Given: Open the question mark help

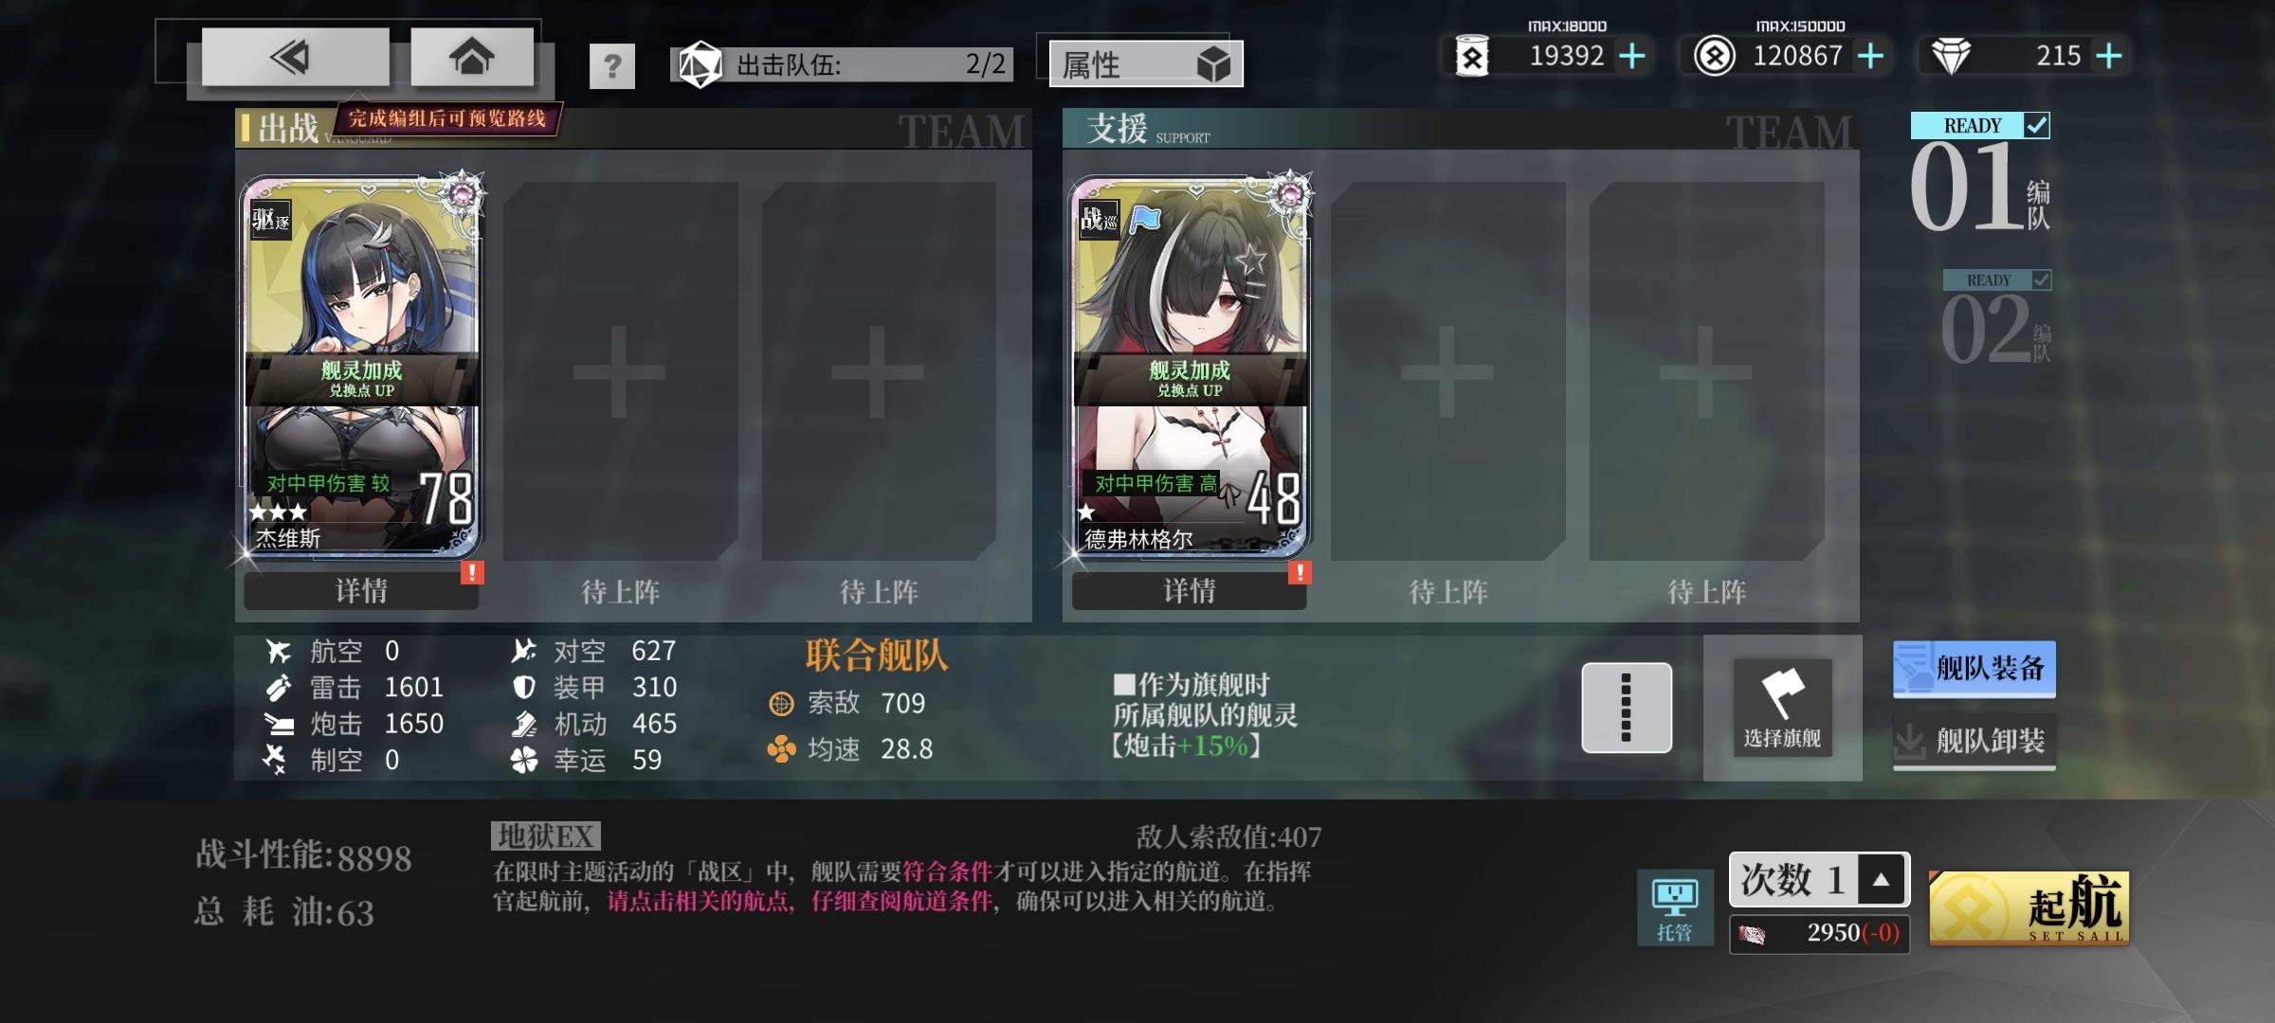Looking at the screenshot, I should 612,66.
